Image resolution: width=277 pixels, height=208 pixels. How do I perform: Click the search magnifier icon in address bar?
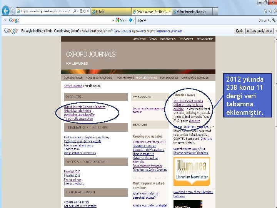coord(75,11)
